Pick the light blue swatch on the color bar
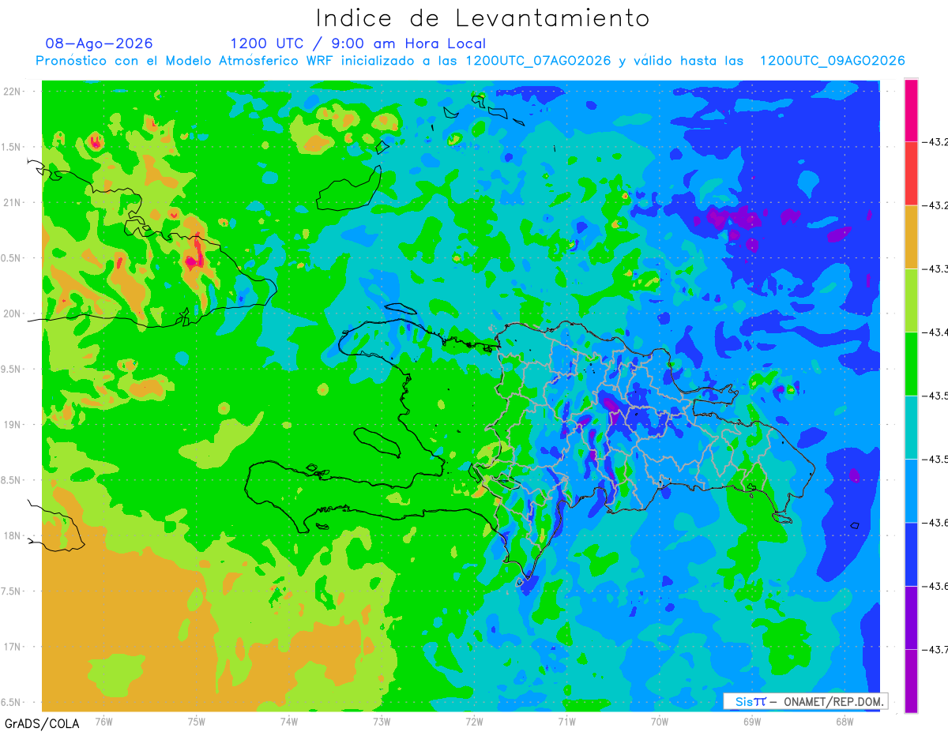Screen dimensions: 948x732 point(911,490)
